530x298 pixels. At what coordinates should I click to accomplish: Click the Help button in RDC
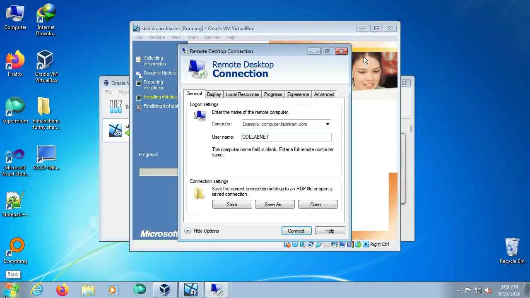(x=330, y=231)
